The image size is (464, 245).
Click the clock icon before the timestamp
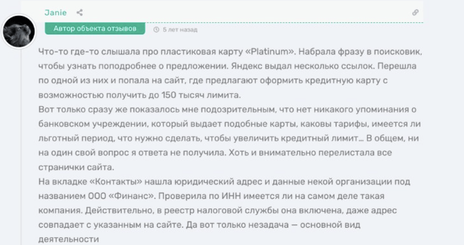[156, 30]
